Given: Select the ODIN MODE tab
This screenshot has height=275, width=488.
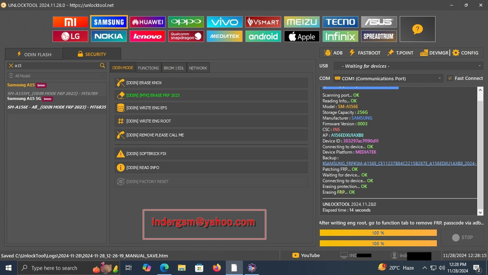Looking at the screenshot, I should [x=123, y=68].
